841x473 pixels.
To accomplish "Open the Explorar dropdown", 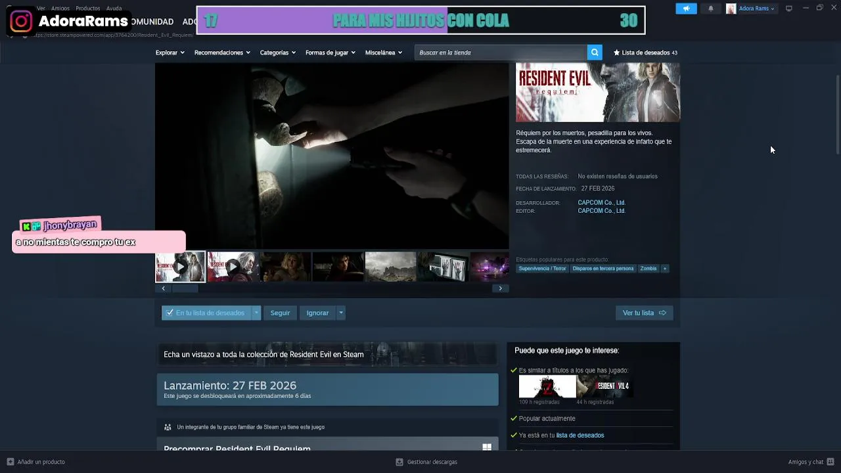I will [x=170, y=53].
